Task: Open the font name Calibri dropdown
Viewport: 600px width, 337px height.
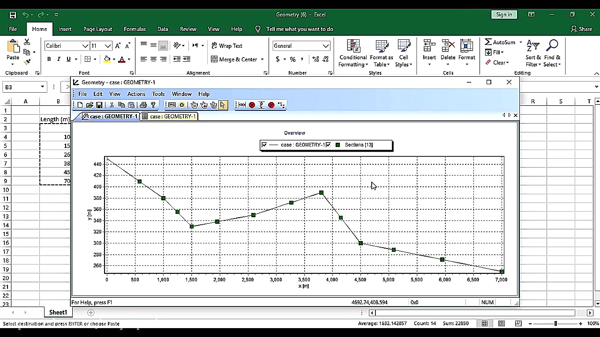Action: (x=85, y=46)
